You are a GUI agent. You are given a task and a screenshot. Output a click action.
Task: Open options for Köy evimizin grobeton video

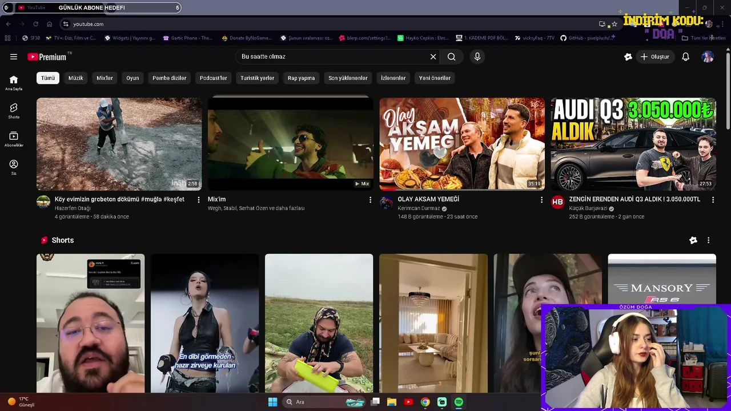pos(199,200)
